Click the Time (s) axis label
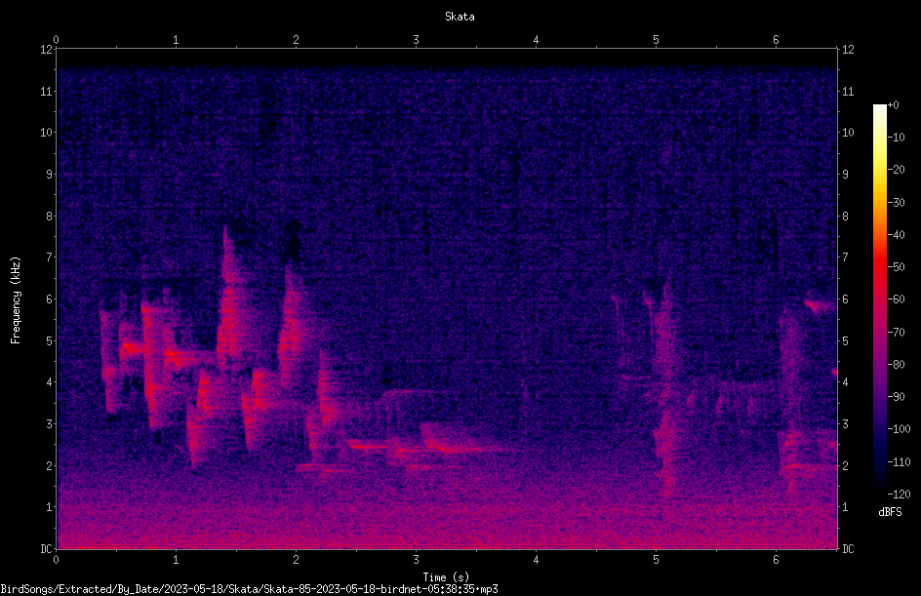The height and width of the screenshot is (596, 921). pyautogui.click(x=446, y=577)
